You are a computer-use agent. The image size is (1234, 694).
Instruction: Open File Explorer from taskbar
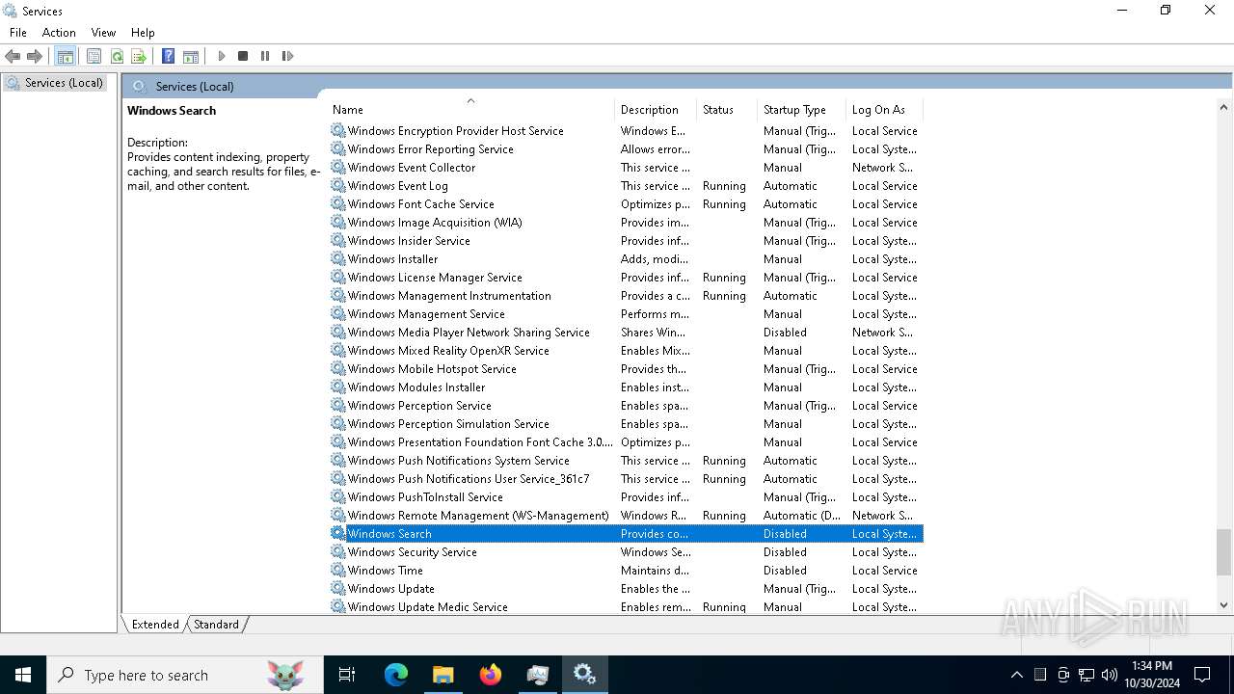[443, 675]
